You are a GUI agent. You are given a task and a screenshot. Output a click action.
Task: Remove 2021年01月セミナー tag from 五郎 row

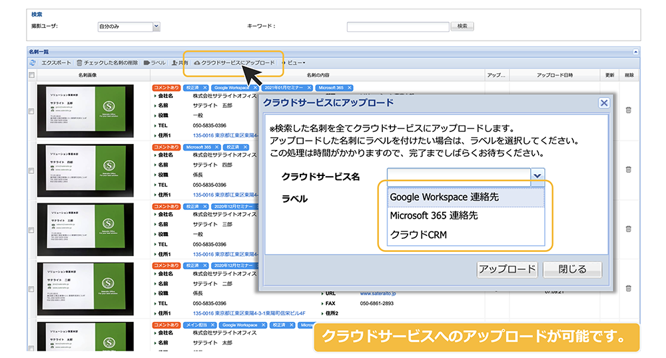tap(309, 88)
